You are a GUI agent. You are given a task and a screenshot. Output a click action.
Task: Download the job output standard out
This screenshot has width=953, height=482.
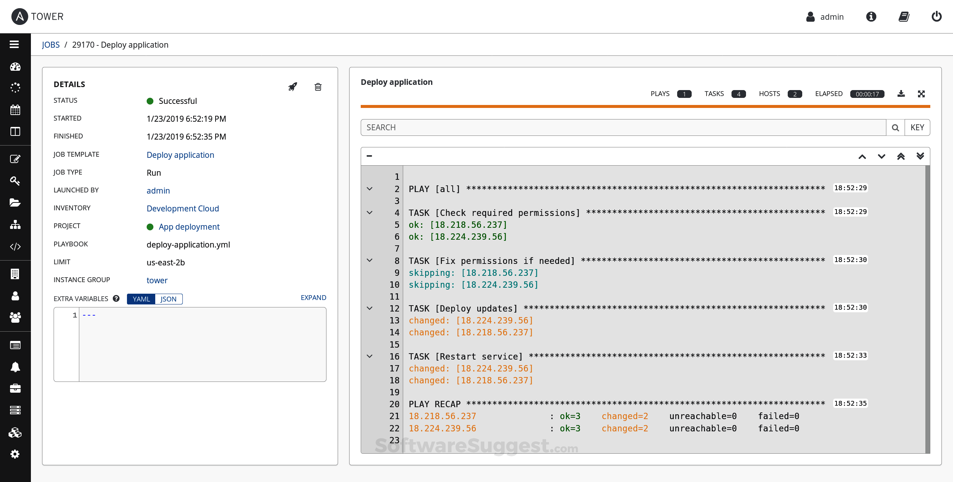(901, 93)
